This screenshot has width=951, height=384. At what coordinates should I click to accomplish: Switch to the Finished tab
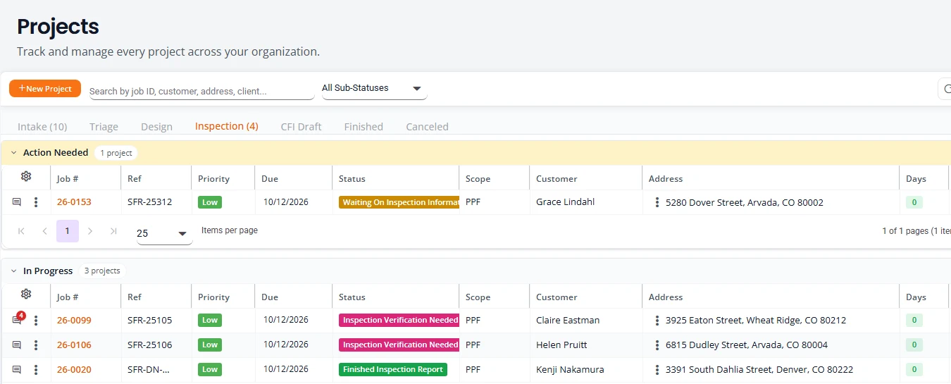click(363, 127)
